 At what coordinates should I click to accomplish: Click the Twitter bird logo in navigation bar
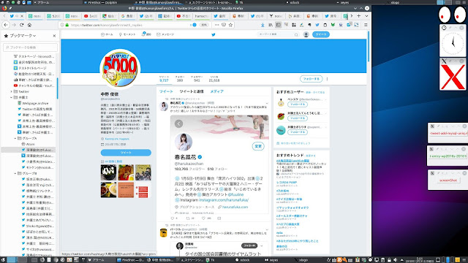[x=214, y=34]
